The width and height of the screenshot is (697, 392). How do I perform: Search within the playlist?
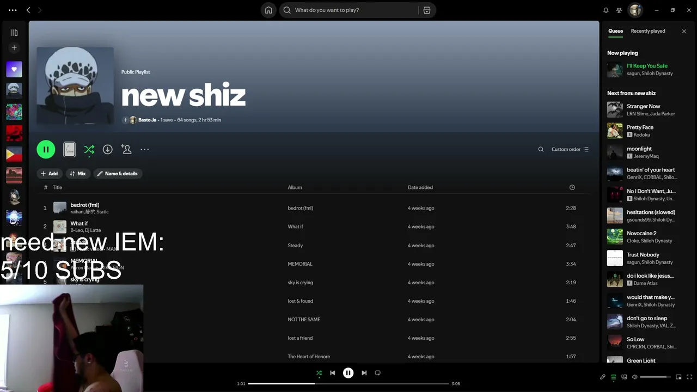coord(541,149)
